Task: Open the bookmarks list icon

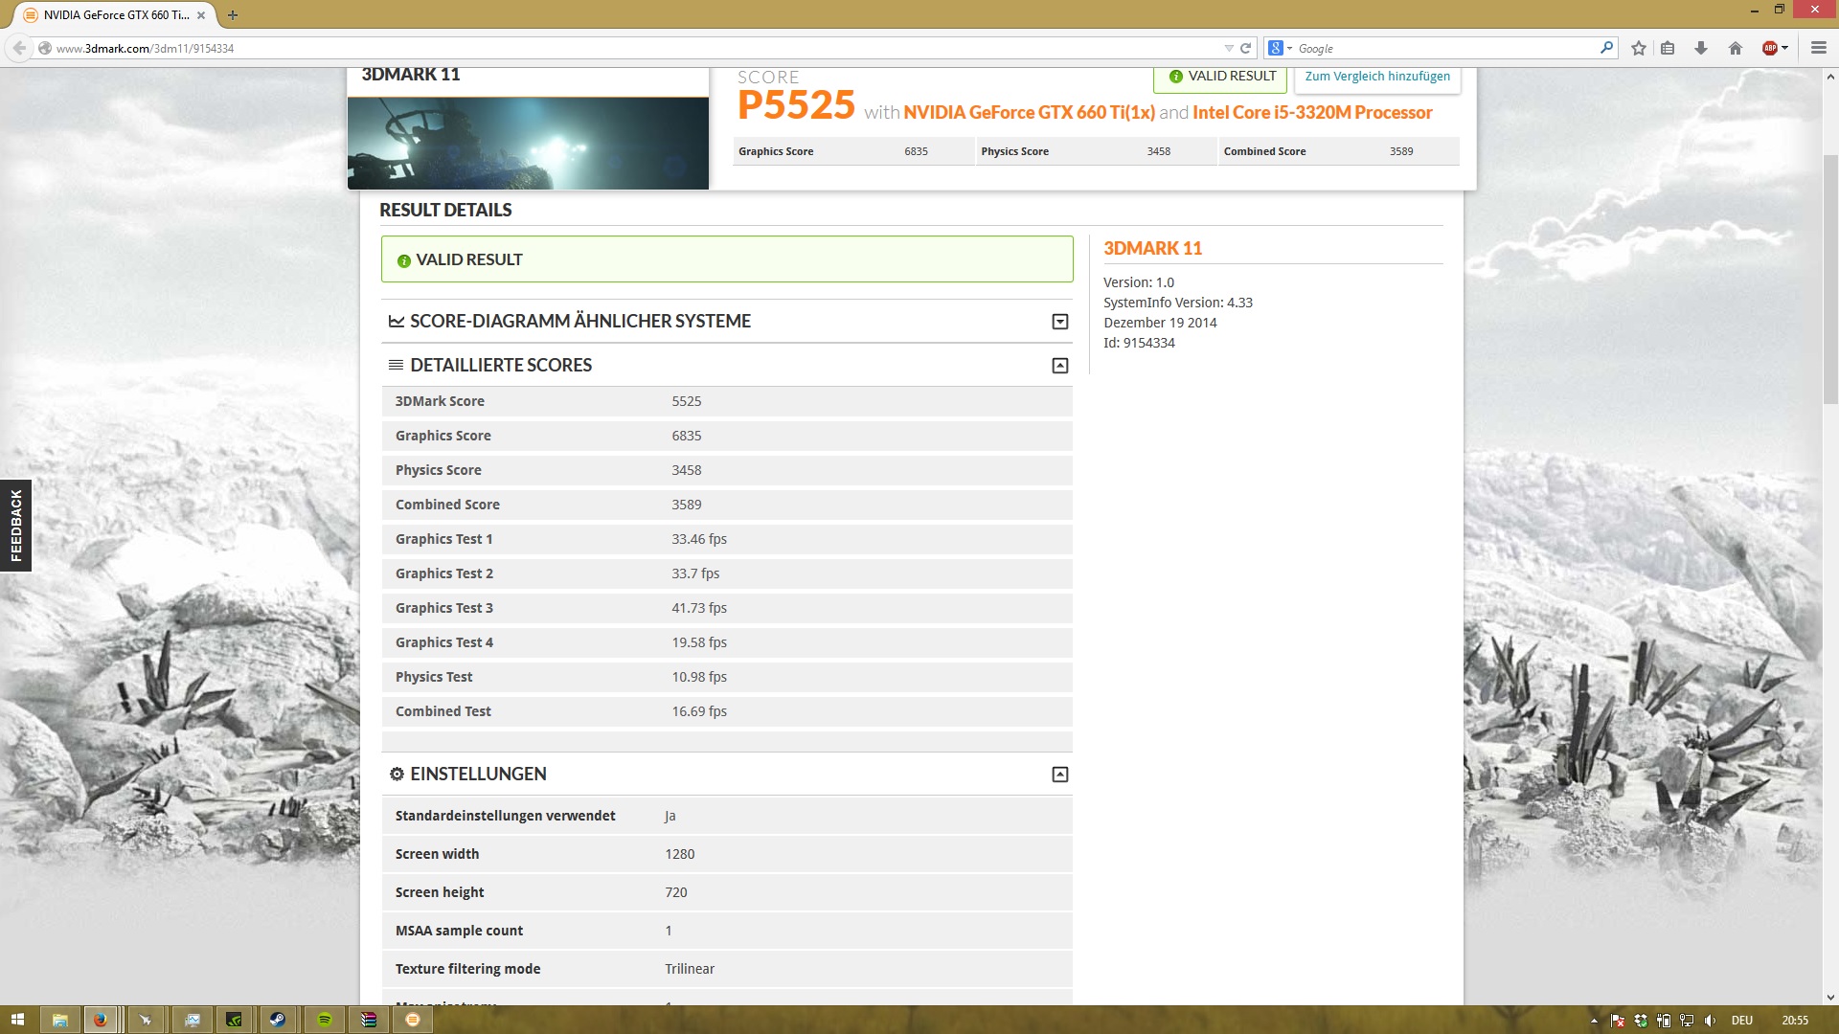Action: (x=1668, y=48)
